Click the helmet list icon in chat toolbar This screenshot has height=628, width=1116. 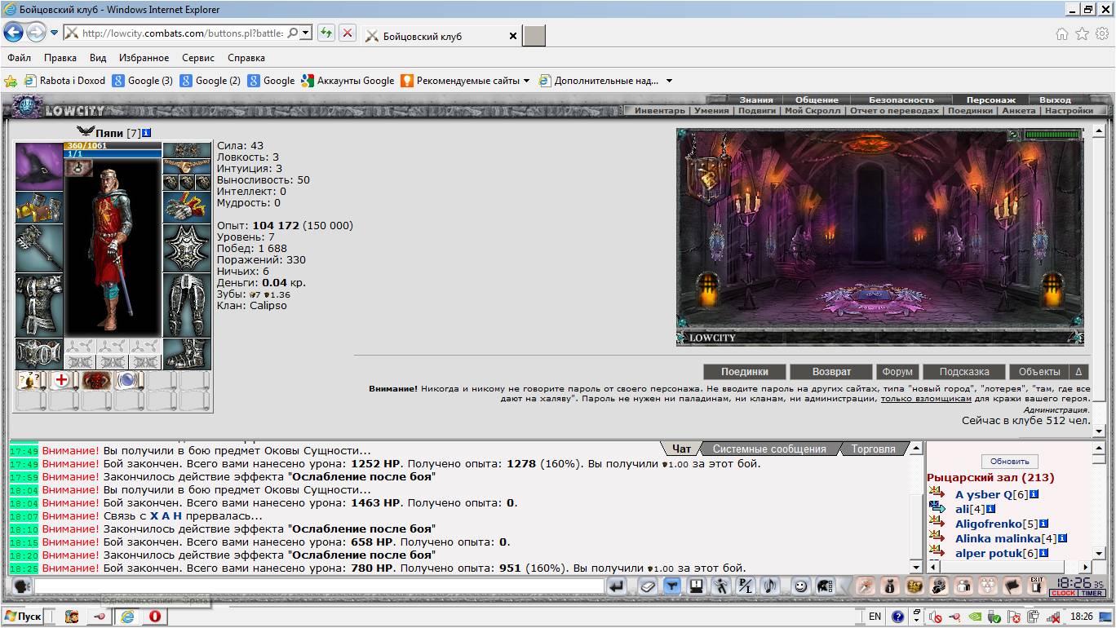[825, 586]
